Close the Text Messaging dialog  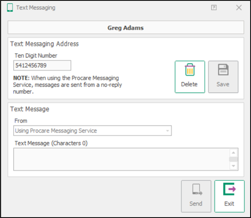pos(239,7)
